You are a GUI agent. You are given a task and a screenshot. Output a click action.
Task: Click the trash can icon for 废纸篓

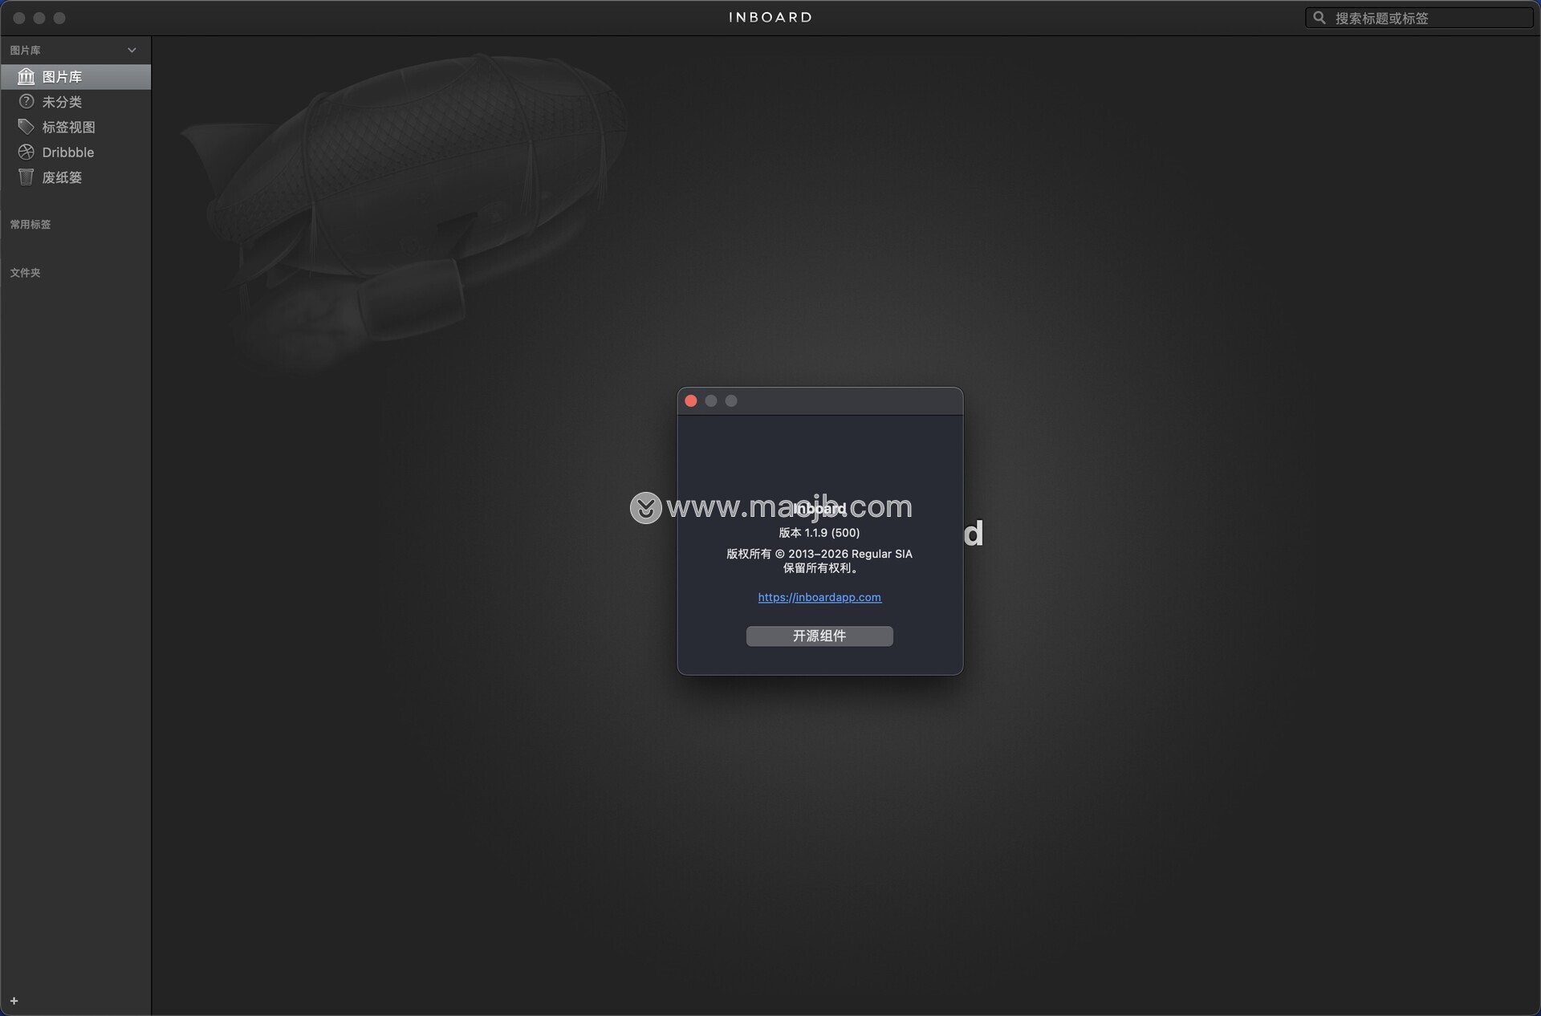pyautogui.click(x=26, y=177)
